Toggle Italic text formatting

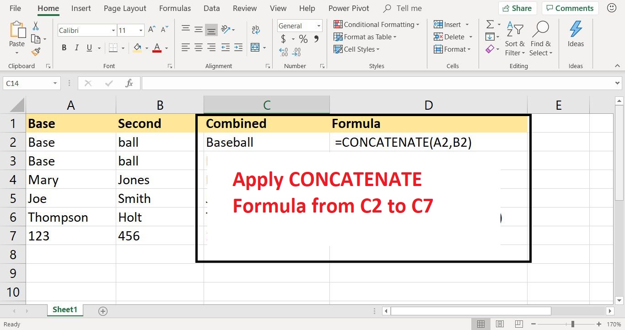click(x=76, y=48)
